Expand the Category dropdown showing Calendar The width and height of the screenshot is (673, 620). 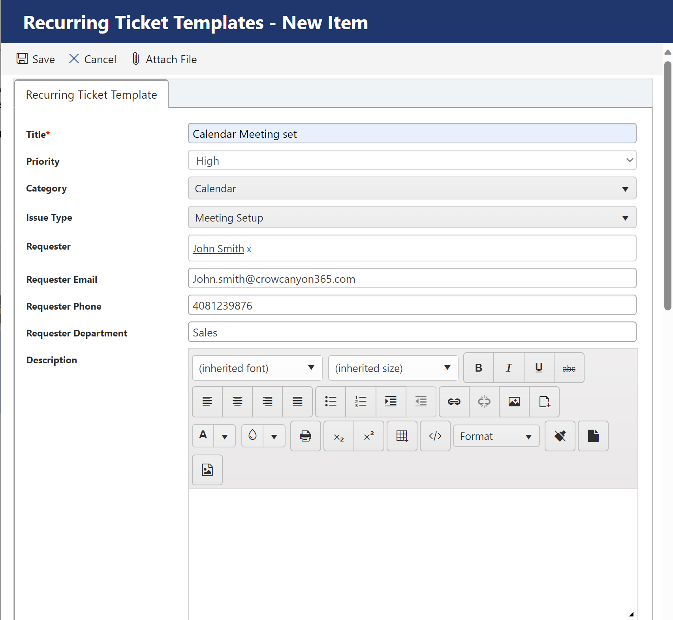click(x=412, y=188)
